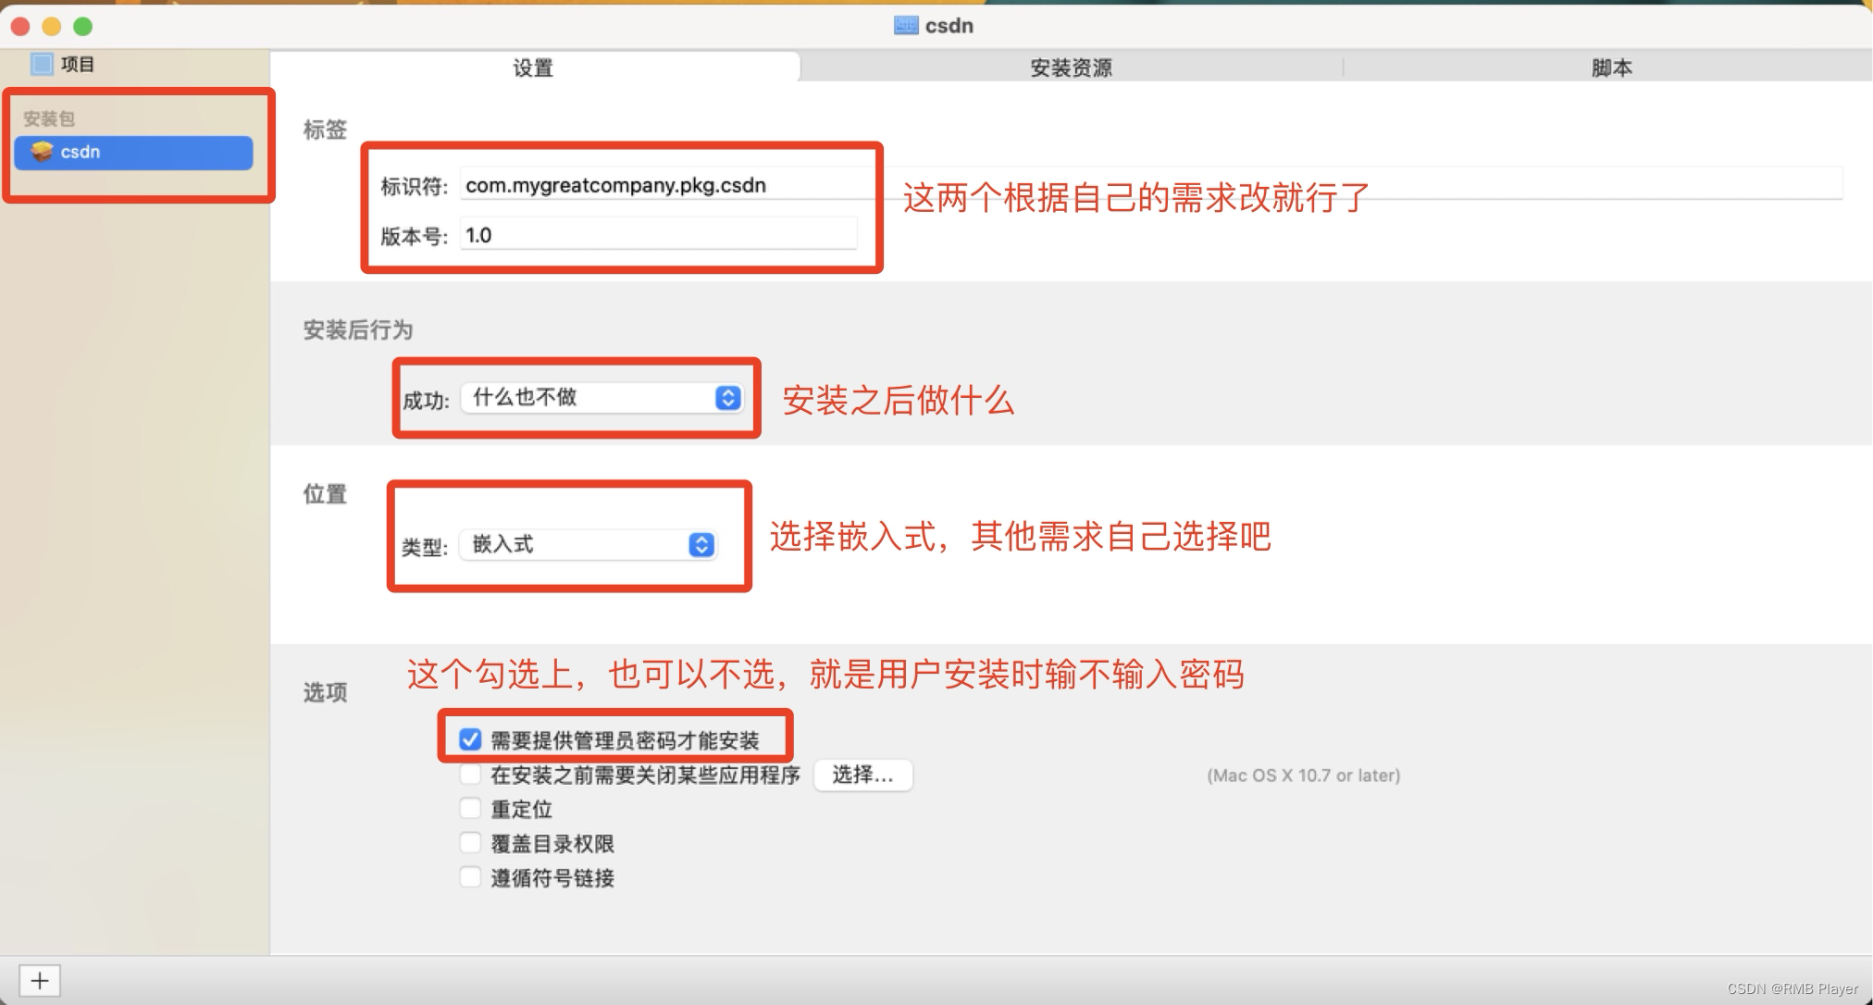Viewport: 1873px width, 1005px height.
Task: Enable 覆盖目录权限 checkbox
Action: (470, 843)
